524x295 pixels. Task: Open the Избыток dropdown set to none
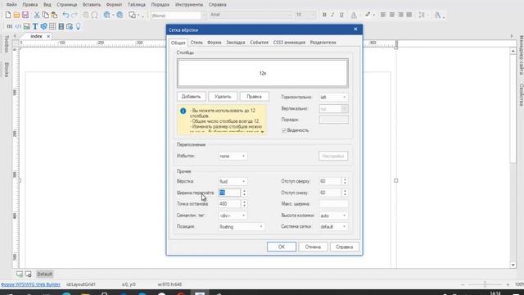tap(233, 157)
